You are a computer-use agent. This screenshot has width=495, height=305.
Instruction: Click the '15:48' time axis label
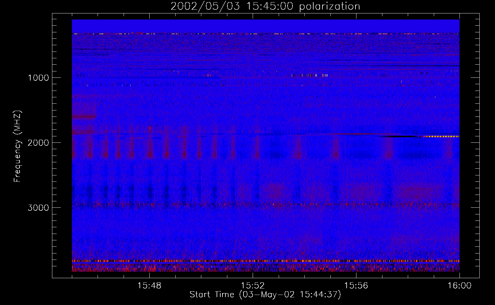pos(149,286)
